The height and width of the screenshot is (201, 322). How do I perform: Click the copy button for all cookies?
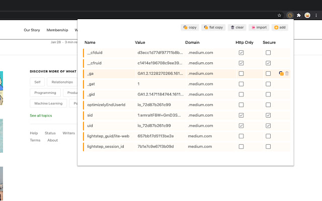tap(190, 27)
